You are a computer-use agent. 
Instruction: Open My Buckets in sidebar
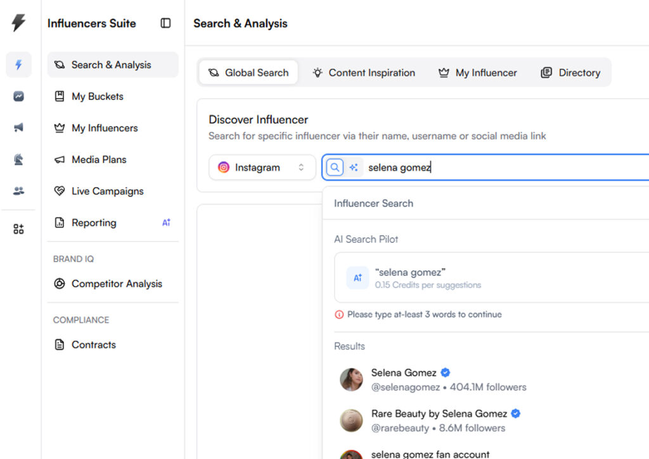(x=113, y=96)
